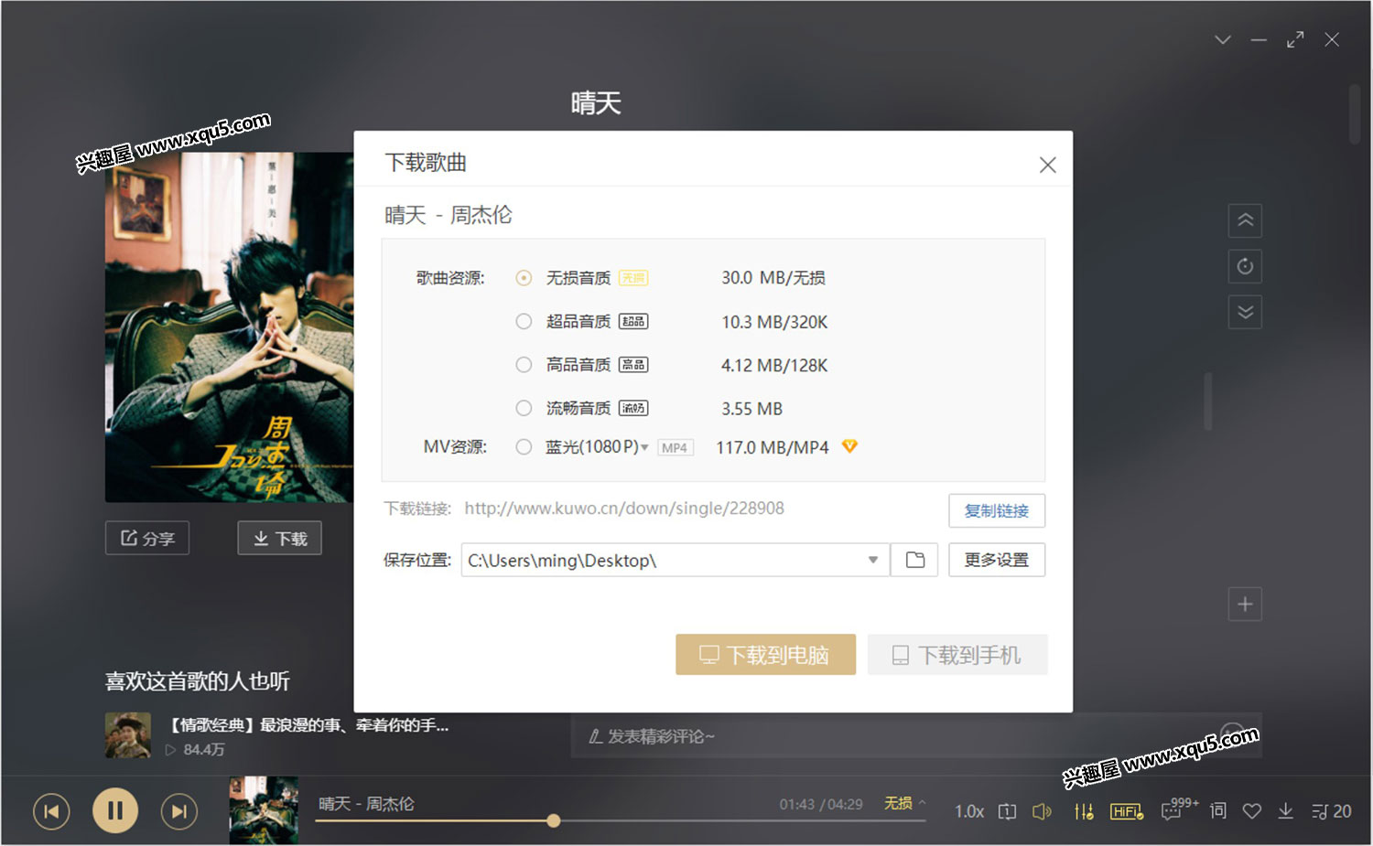Click the volume speaker icon
This screenshot has width=1373, height=846.
[x=1042, y=811]
